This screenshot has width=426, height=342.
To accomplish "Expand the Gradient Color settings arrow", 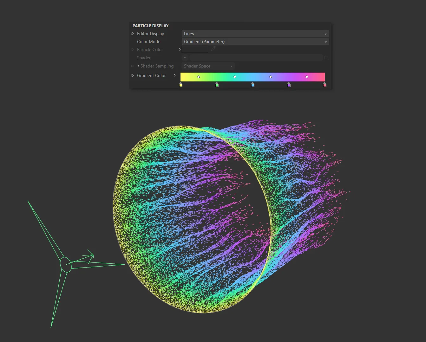I will 175,75.
